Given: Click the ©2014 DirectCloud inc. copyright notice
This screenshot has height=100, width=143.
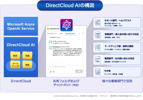Looking at the screenshot, I should (x=98, y=96).
